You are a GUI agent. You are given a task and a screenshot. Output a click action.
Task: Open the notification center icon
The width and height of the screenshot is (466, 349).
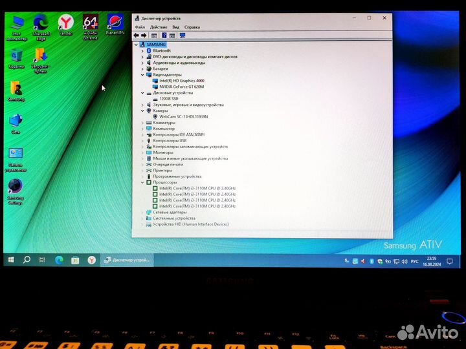(x=450, y=262)
